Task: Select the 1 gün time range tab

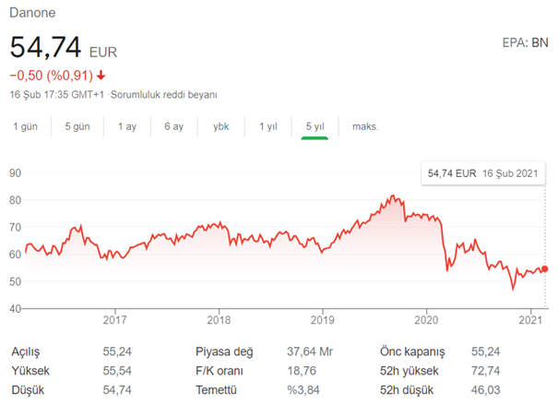Action: click(x=25, y=126)
